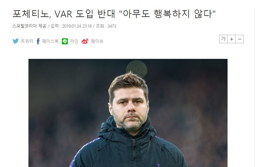The height and width of the screenshot is (167, 256).
Task: Click the 스포탈코리아 제공 source text
Action: click(x=30, y=26)
